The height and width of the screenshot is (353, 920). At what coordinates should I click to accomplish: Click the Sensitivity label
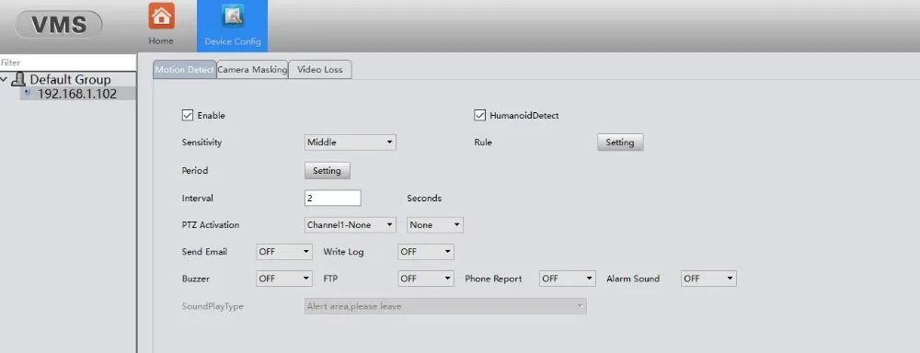coord(201,142)
